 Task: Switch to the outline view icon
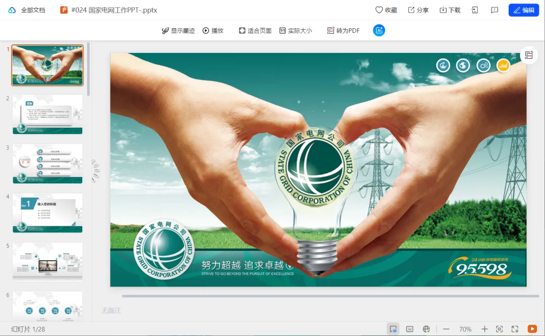click(410, 329)
